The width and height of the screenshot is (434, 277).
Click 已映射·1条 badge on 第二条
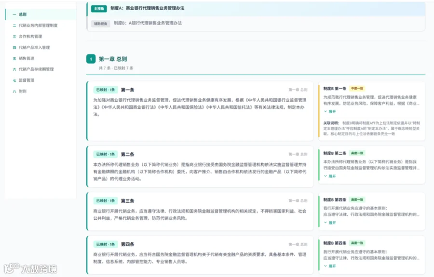106,154
